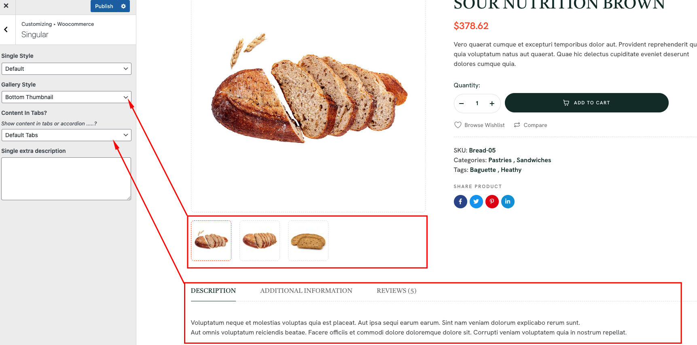Share product on Pinterest

(x=492, y=201)
